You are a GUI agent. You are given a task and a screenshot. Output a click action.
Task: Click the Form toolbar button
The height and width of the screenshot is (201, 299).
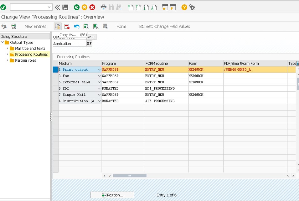(x=121, y=26)
